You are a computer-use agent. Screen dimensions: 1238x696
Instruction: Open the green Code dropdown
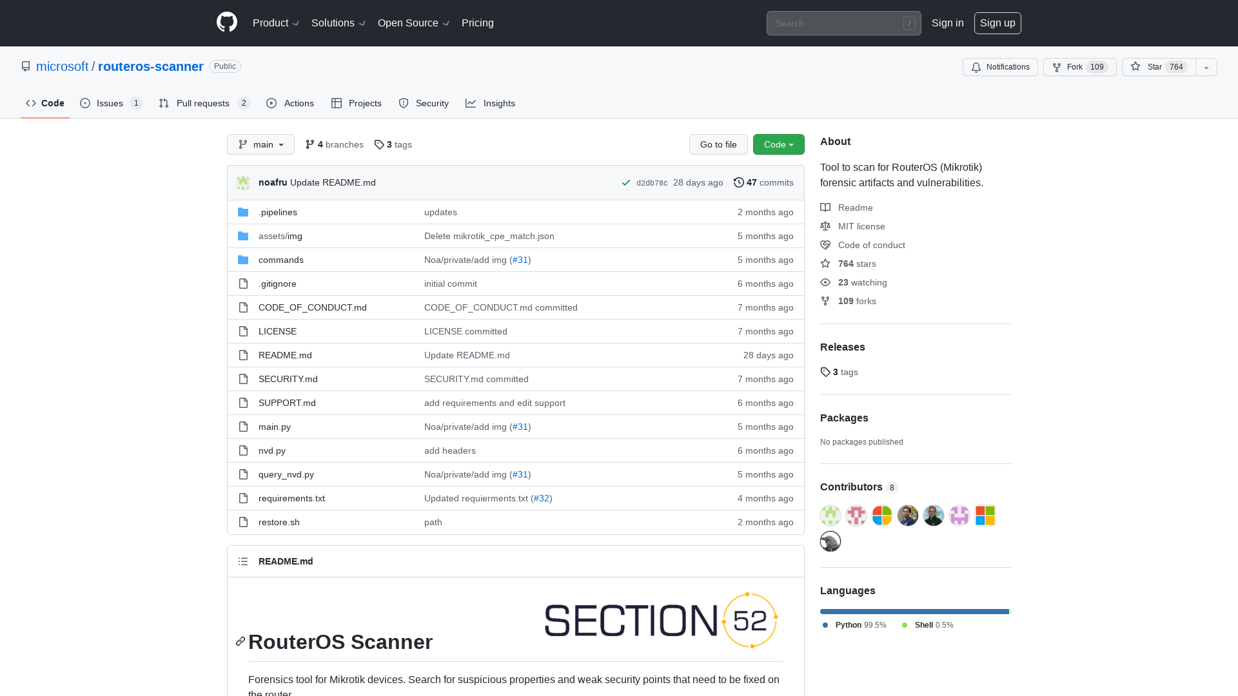(779, 144)
